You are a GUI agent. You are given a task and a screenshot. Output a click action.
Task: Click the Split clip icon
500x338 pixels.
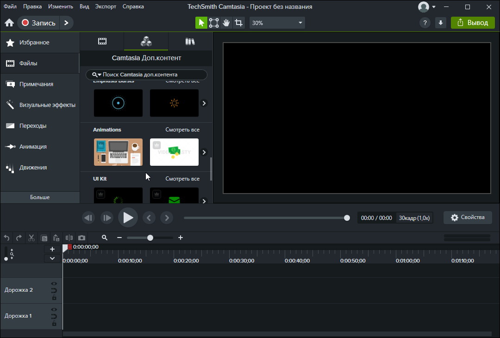point(69,238)
